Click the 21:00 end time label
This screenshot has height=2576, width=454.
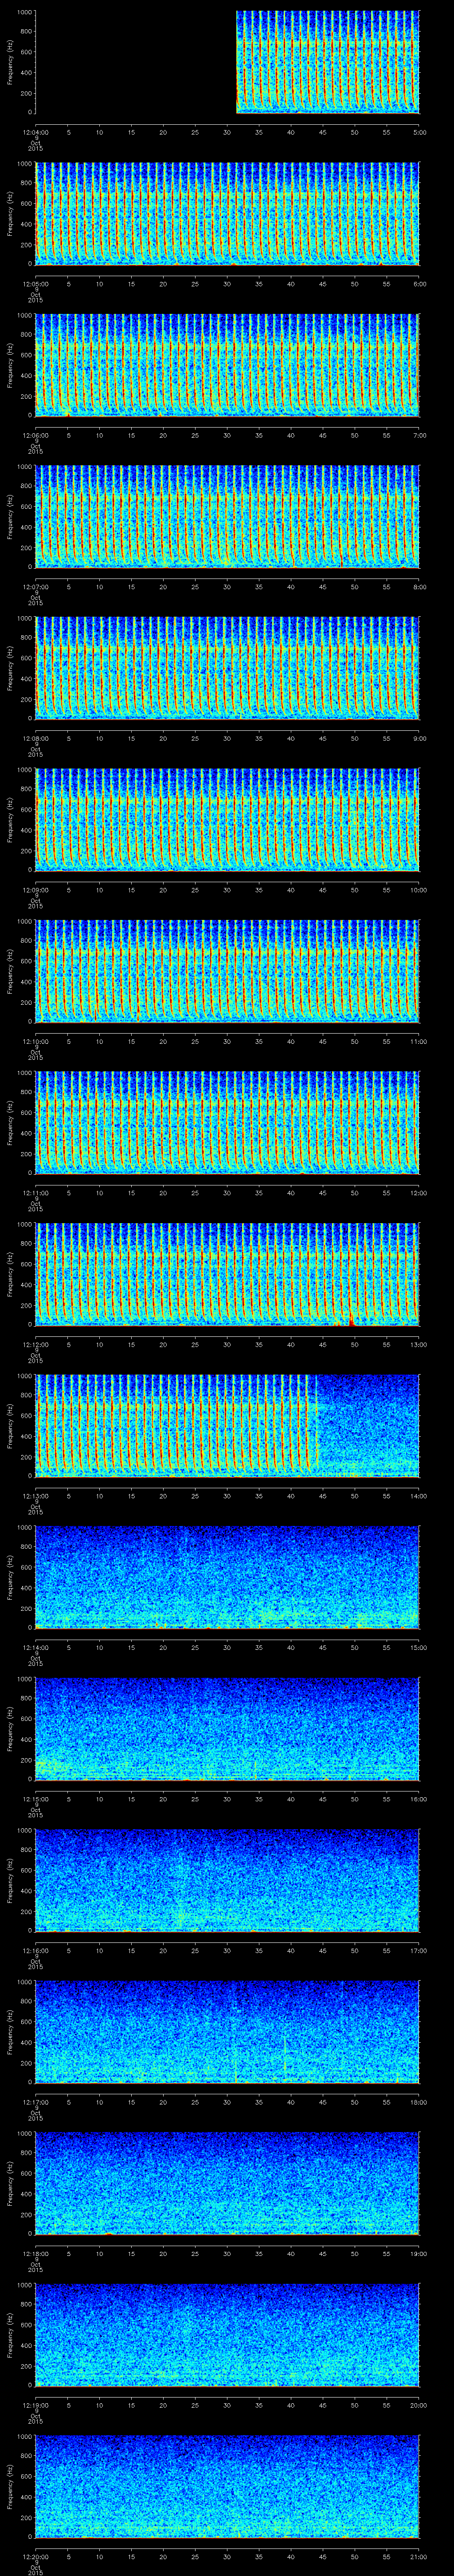419,2557
